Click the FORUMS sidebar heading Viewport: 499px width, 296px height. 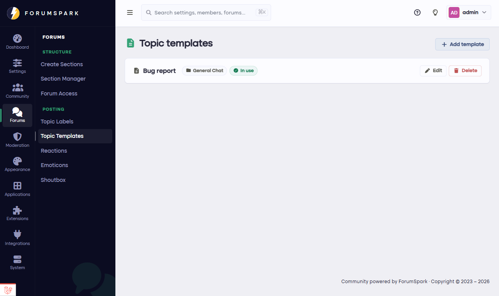click(x=54, y=37)
